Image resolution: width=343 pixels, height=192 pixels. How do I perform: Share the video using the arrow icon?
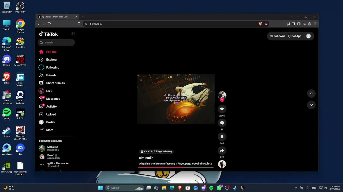point(222,151)
